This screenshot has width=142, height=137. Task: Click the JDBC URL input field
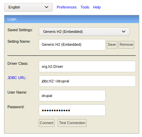[x=87, y=81]
